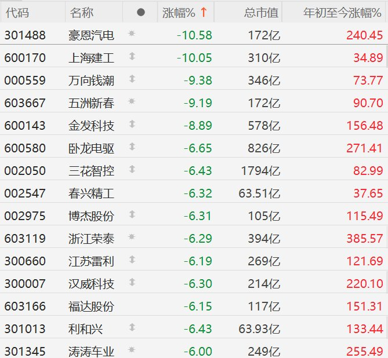Select stock code 603119

25,239
